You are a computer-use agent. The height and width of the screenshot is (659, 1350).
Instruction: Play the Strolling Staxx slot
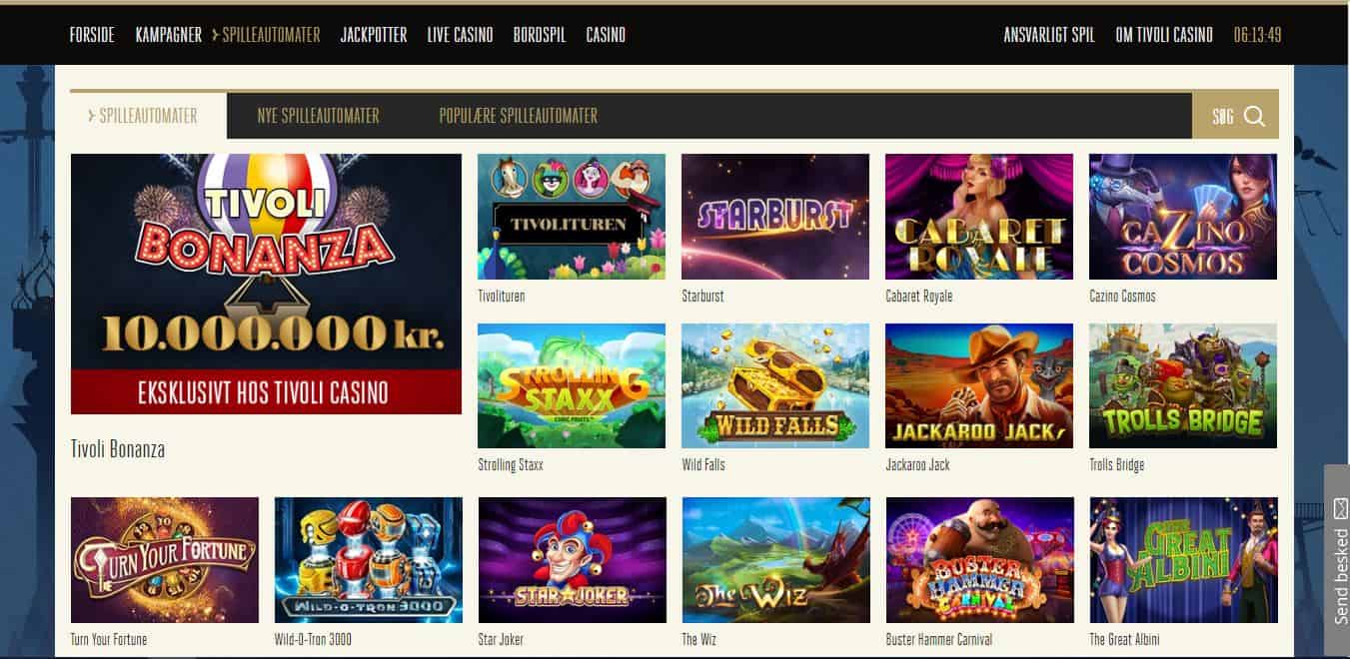click(x=572, y=385)
